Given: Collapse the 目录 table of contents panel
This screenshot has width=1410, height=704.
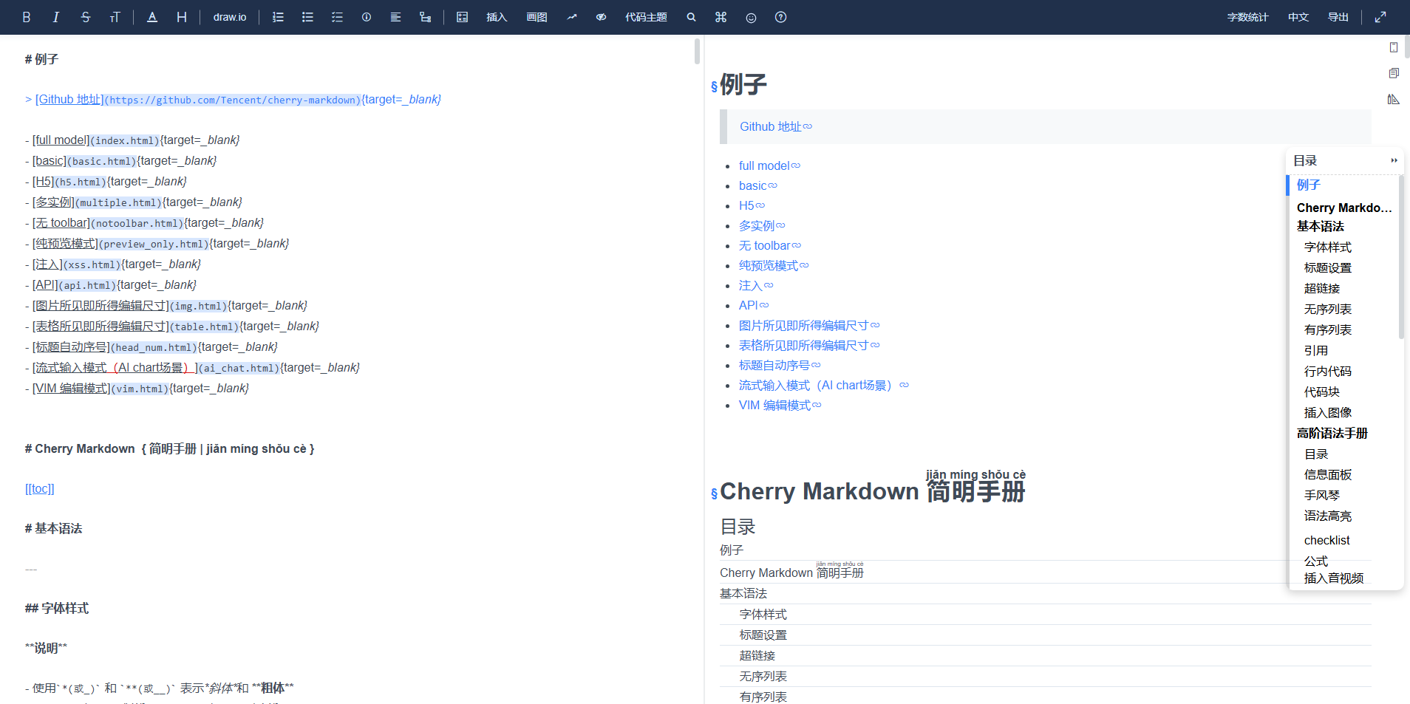Looking at the screenshot, I should (1394, 160).
